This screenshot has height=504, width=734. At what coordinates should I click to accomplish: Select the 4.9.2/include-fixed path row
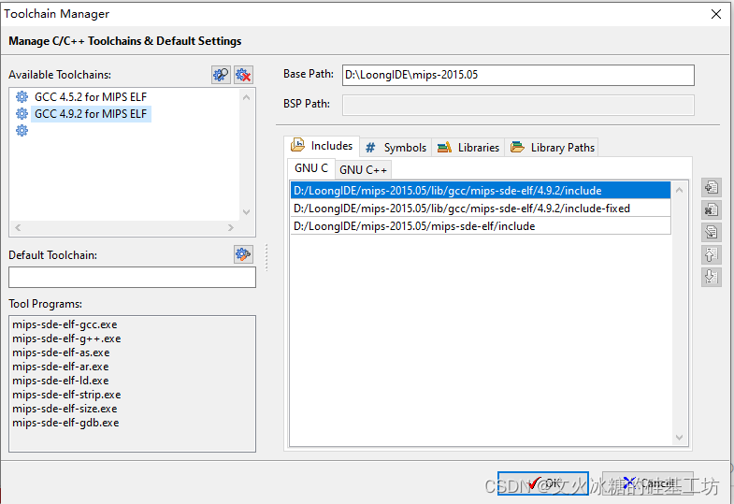pyautogui.click(x=481, y=209)
